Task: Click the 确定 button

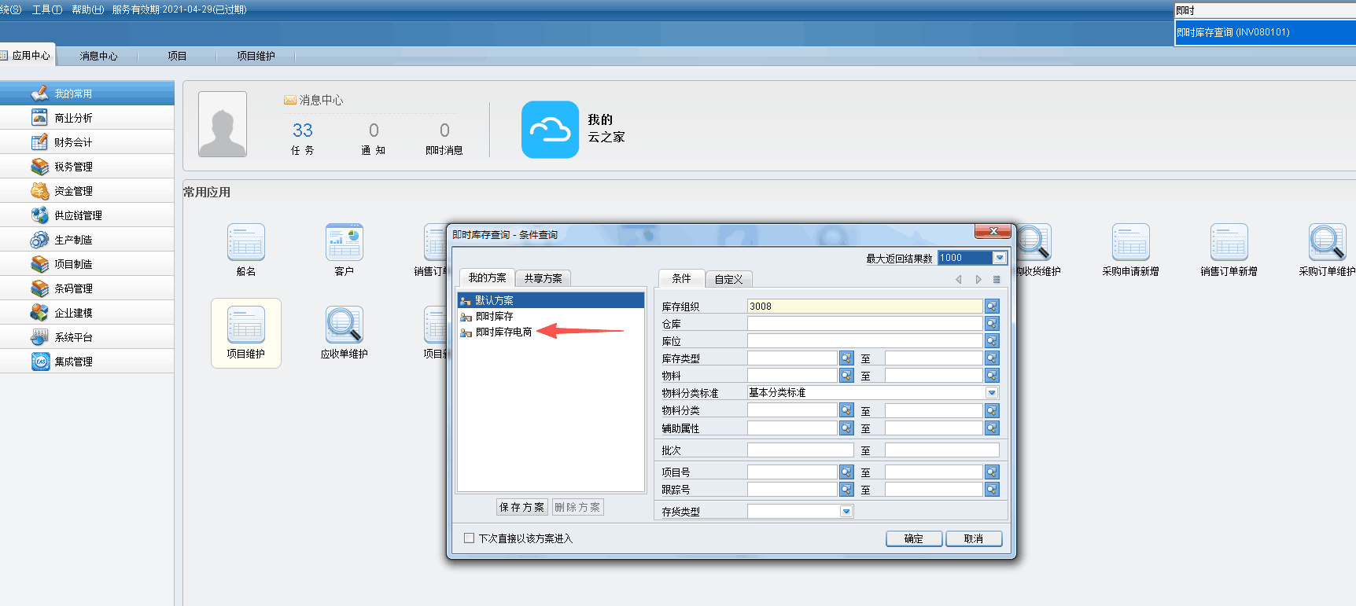Action: pos(913,538)
